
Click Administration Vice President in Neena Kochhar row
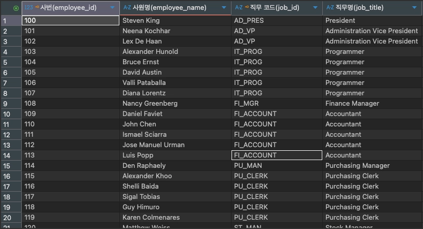pos(372,31)
